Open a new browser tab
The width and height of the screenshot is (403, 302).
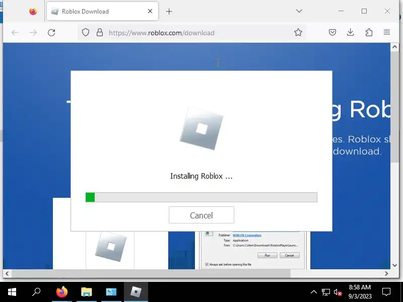click(x=169, y=11)
